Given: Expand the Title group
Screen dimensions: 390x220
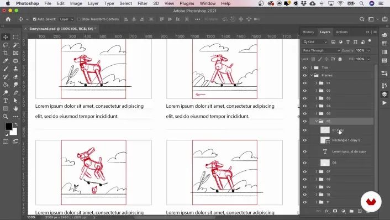Looking at the screenshot, I should (311, 67).
